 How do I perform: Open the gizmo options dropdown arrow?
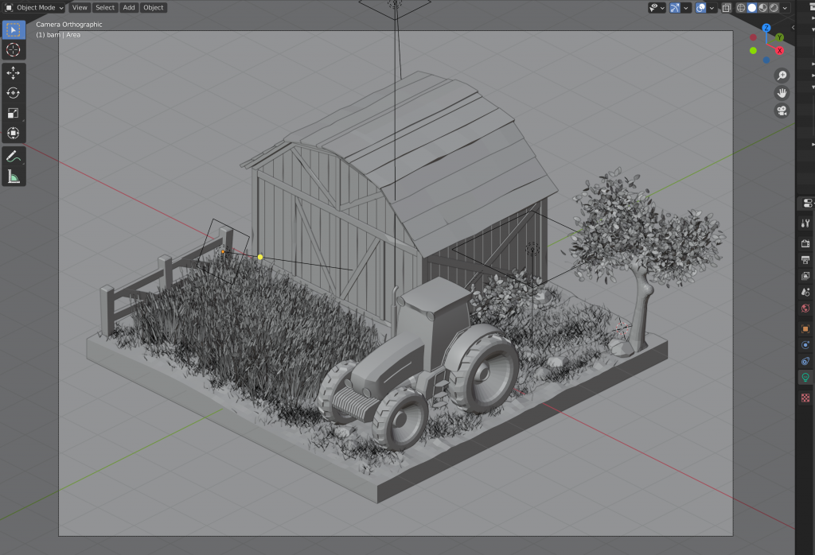(x=686, y=8)
